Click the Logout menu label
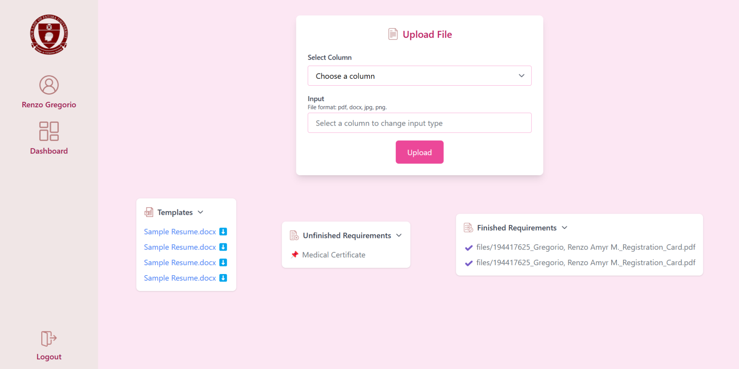The width and height of the screenshot is (739, 369). pos(49,357)
